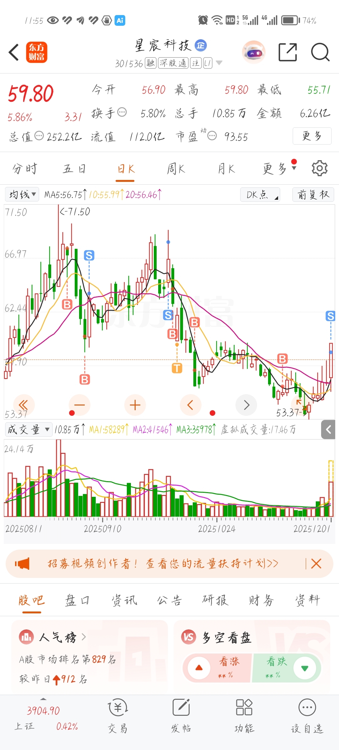Tap the megaphone icon in banner
The height and width of the screenshot is (750, 339).
[x=22, y=564]
